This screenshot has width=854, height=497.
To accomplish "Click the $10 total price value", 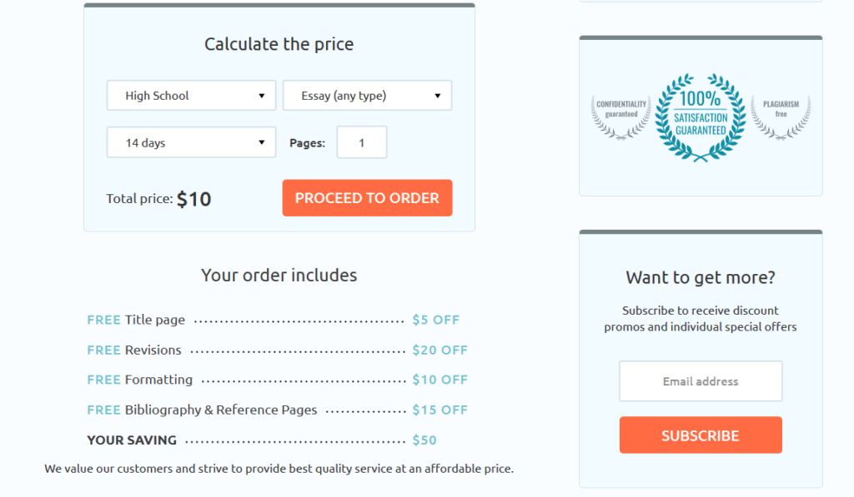I will (x=193, y=199).
